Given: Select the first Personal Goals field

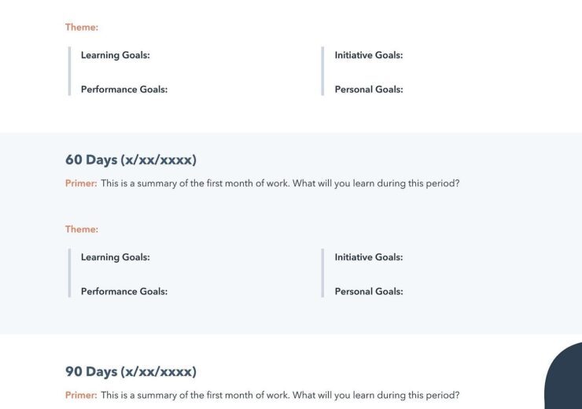Looking at the screenshot, I should (369, 90).
